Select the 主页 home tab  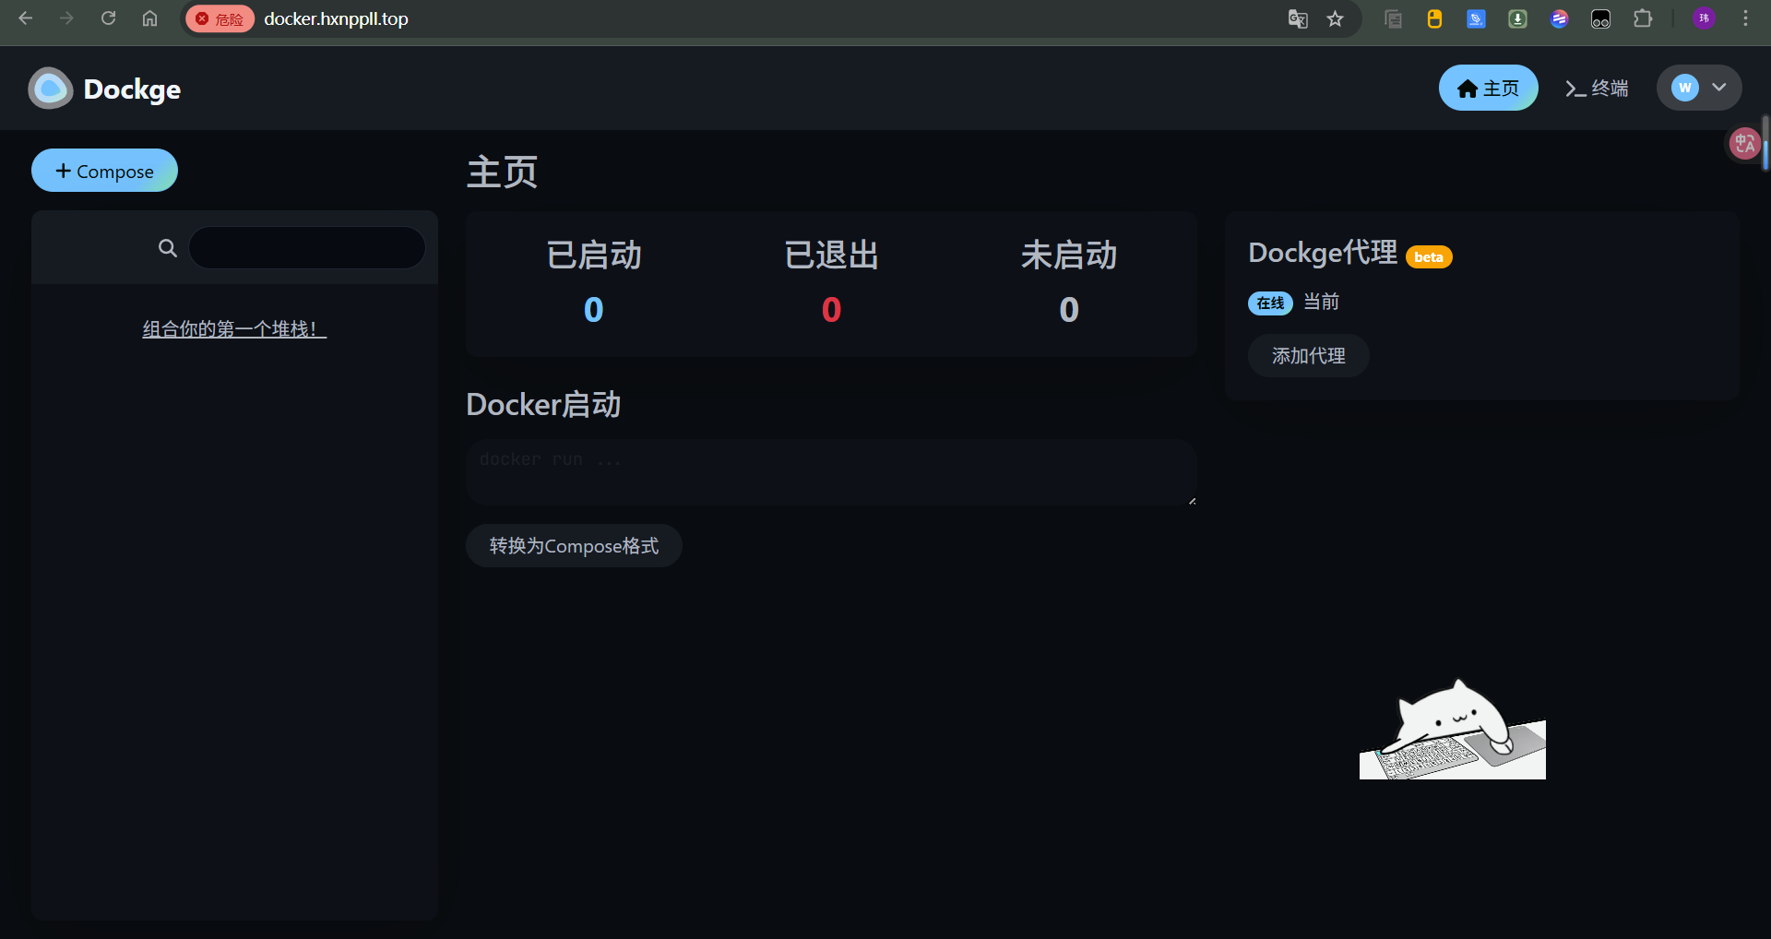1488,88
